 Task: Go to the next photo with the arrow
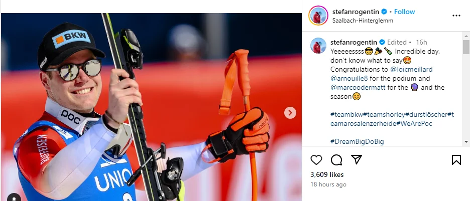(290, 113)
